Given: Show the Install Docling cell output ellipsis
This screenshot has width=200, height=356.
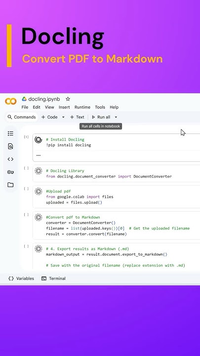Looking at the screenshot, I should click(x=39, y=155).
